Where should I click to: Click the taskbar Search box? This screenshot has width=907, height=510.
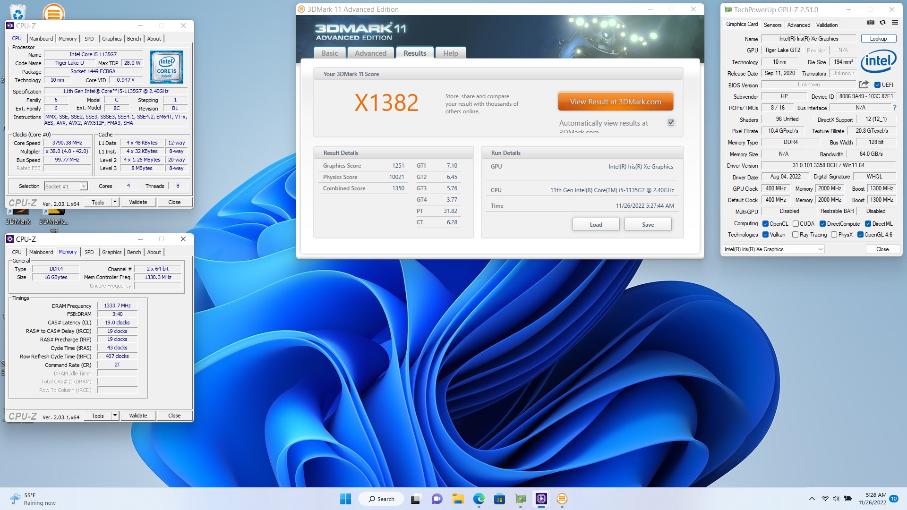click(x=381, y=499)
